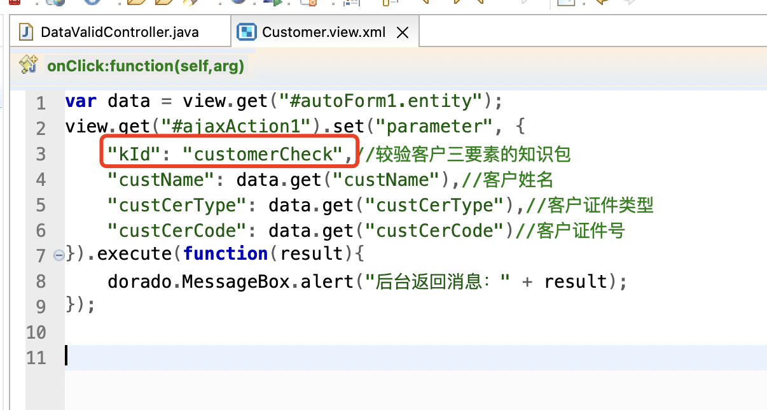
Task: Click line number 1 in the gutter
Action: tap(41, 102)
